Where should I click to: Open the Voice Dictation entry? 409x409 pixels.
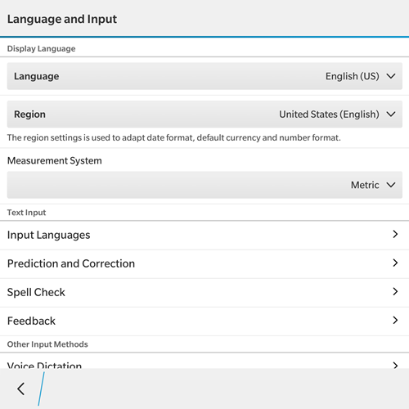click(204, 361)
